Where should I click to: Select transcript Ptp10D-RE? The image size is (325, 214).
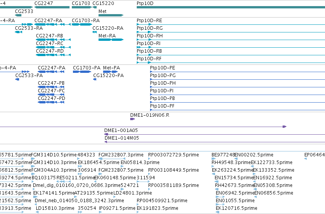click(231, 25)
